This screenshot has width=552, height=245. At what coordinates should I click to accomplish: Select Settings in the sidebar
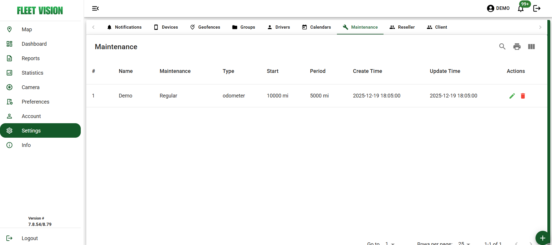point(40,130)
